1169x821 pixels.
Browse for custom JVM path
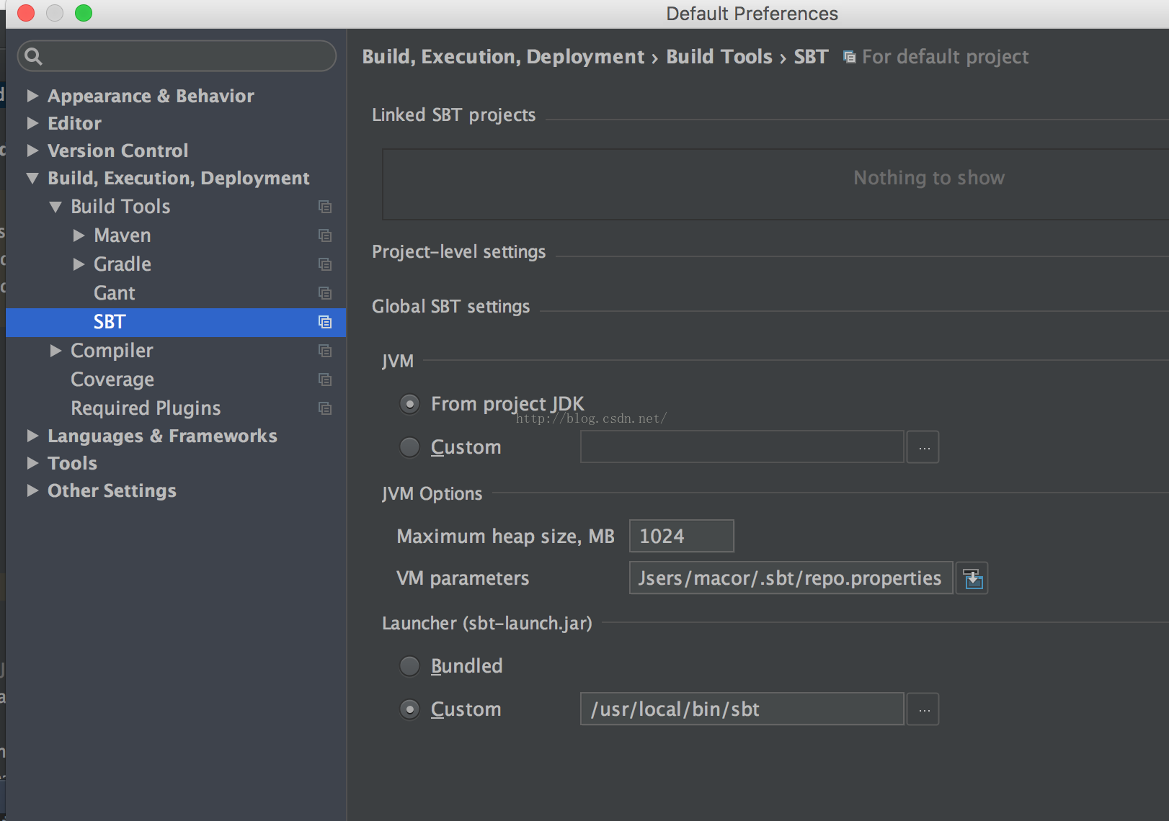coord(923,447)
